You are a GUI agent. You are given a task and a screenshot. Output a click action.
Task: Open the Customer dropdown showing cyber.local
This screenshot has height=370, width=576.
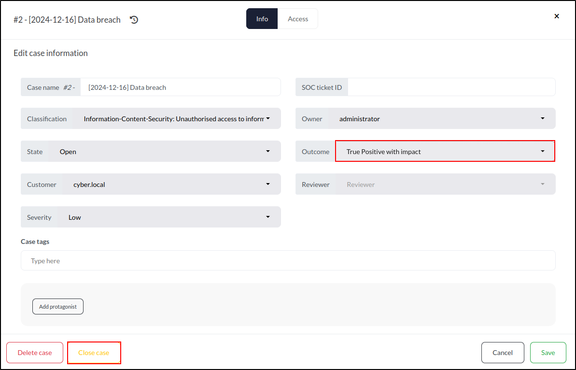pyautogui.click(x=171, y=184)
